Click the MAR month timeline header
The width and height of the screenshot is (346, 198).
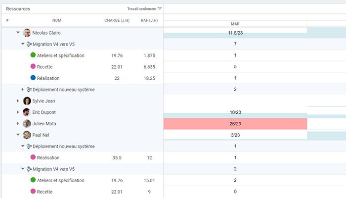[235, 24]
